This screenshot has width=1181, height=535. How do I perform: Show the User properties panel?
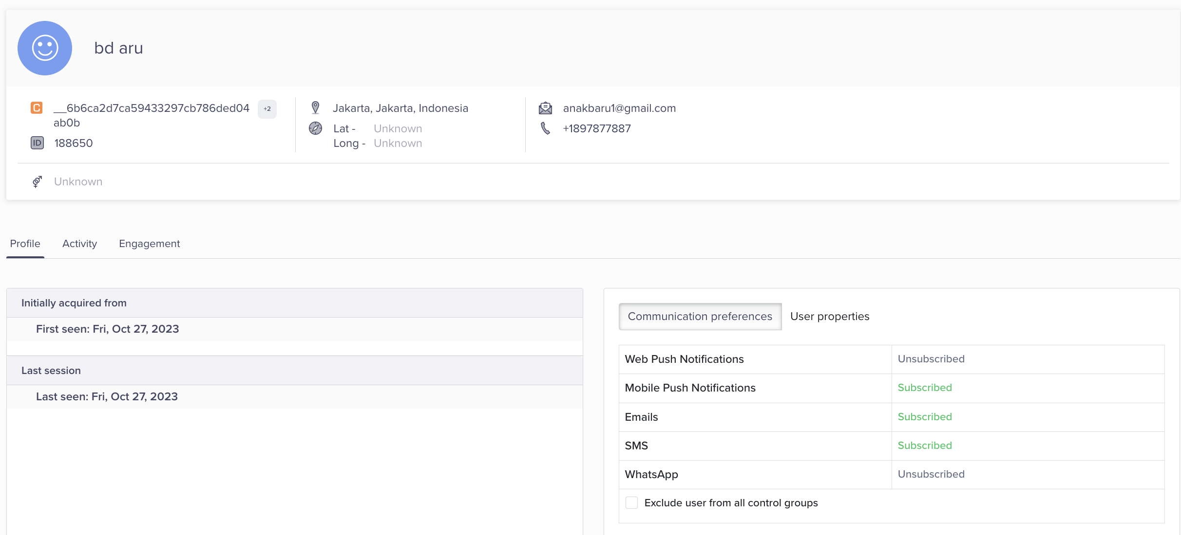click(x=829, y=317)
